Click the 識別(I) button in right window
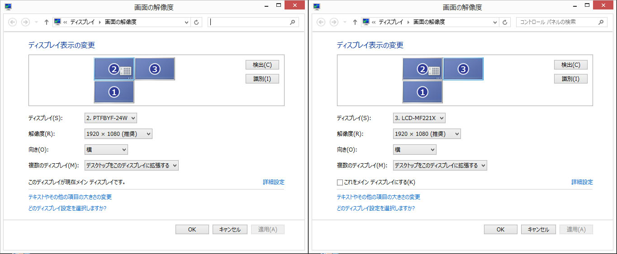 tap(570, 79)
